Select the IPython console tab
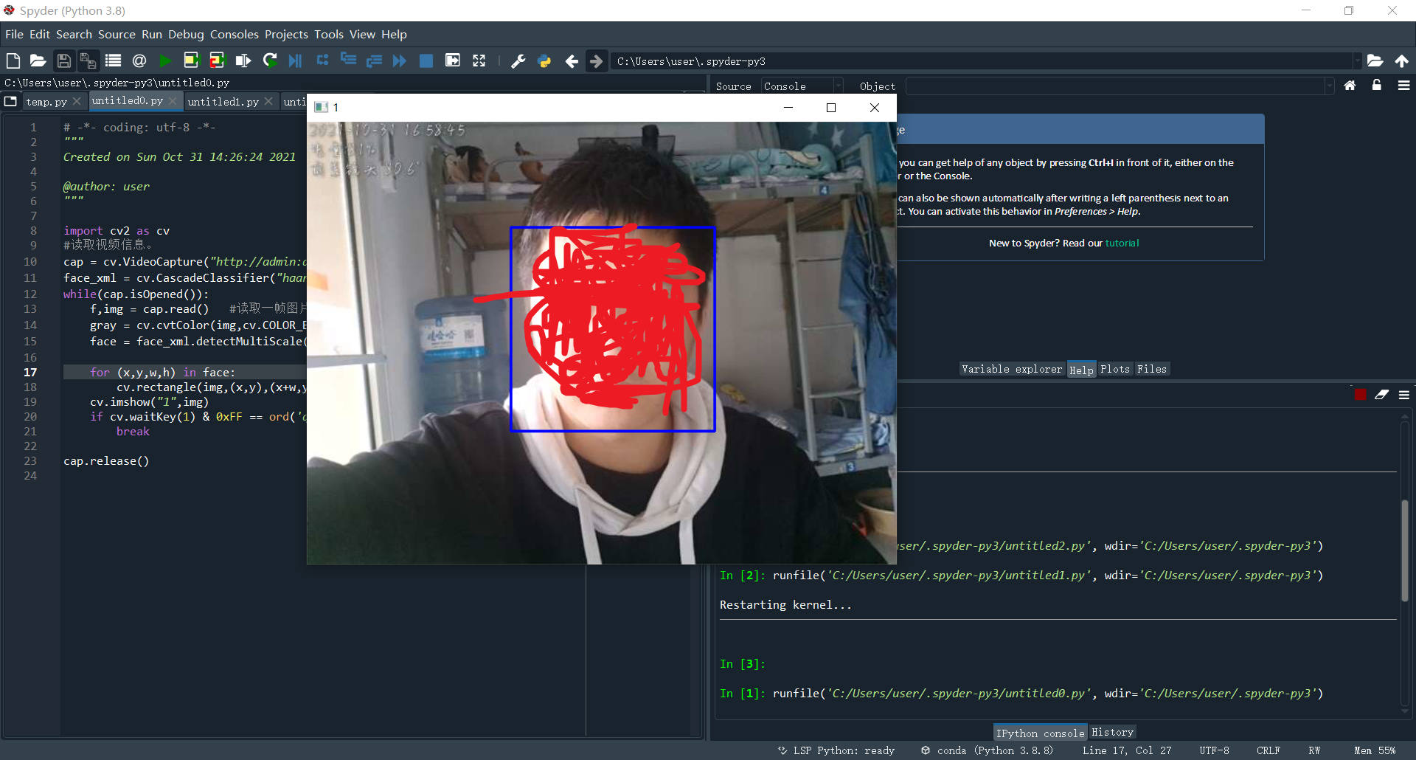Image resolution: width=1416 pixels, height=760 pixels. click(1040, 733)
